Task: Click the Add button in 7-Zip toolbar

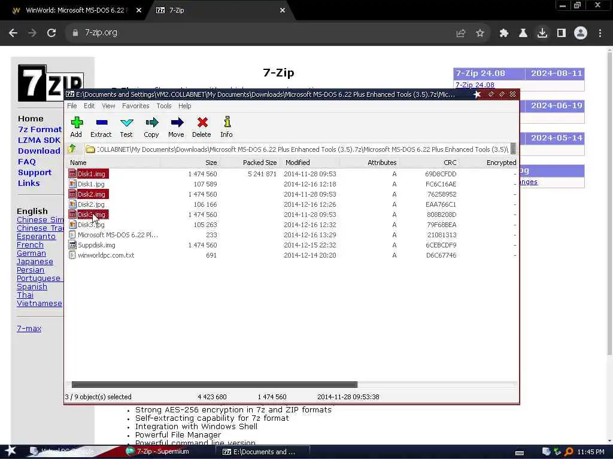Action: 76,127
